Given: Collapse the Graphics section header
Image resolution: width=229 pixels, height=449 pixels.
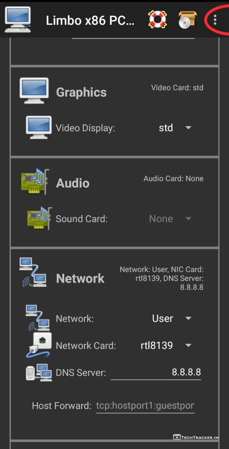Looking at the screenshot, I should 81,92.
